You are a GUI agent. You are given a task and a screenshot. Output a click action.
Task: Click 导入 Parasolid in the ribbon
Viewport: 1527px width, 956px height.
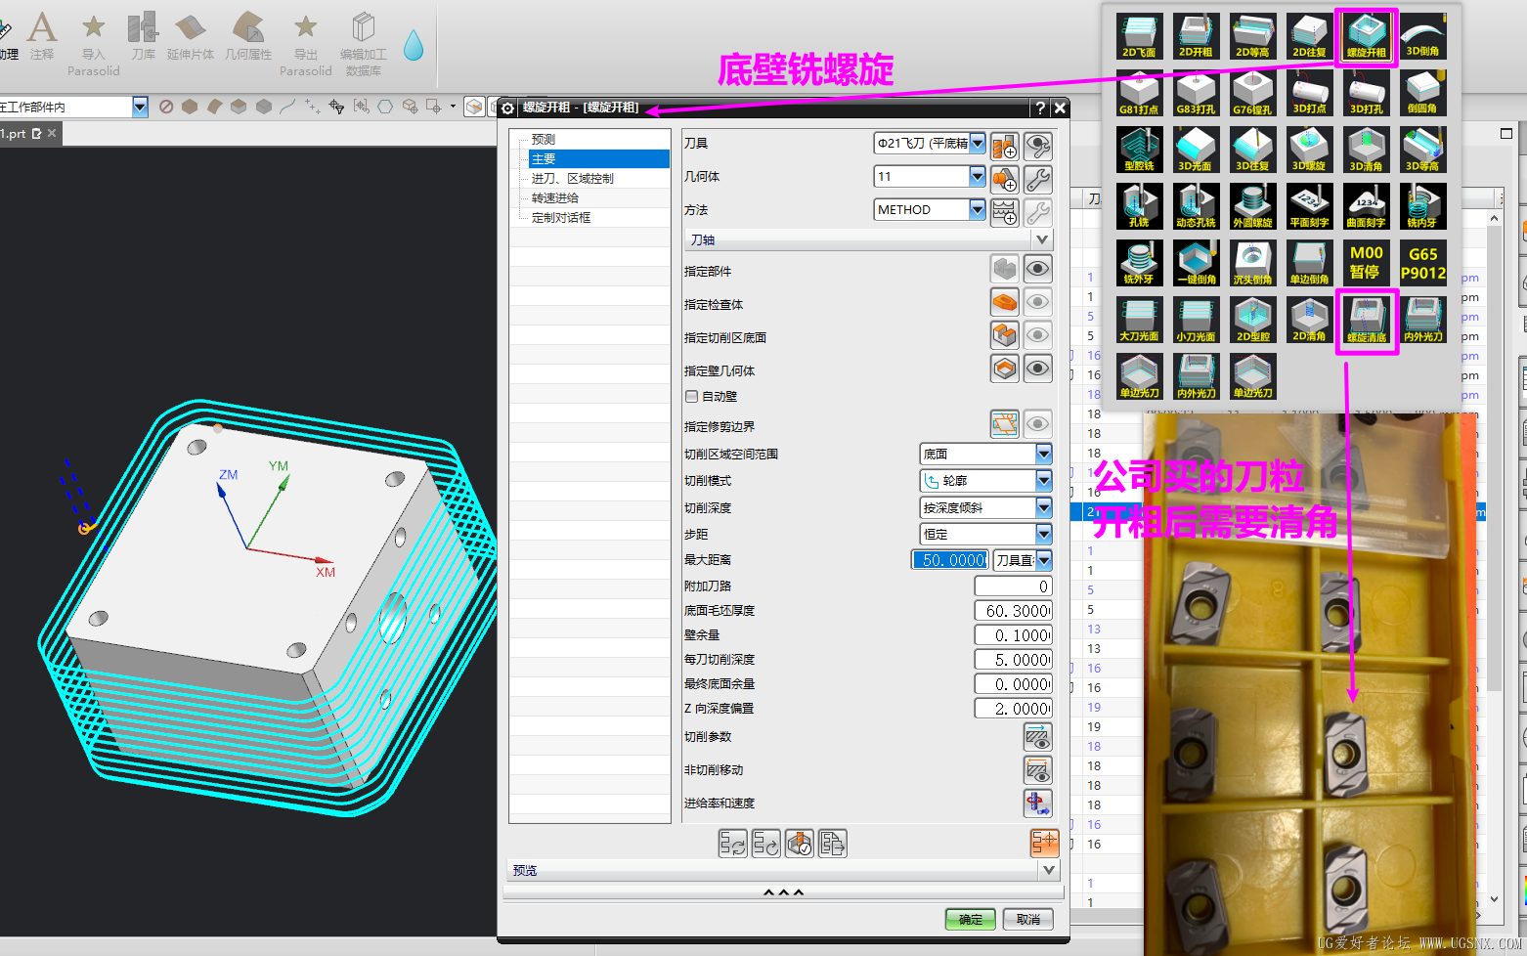[94, 44]
